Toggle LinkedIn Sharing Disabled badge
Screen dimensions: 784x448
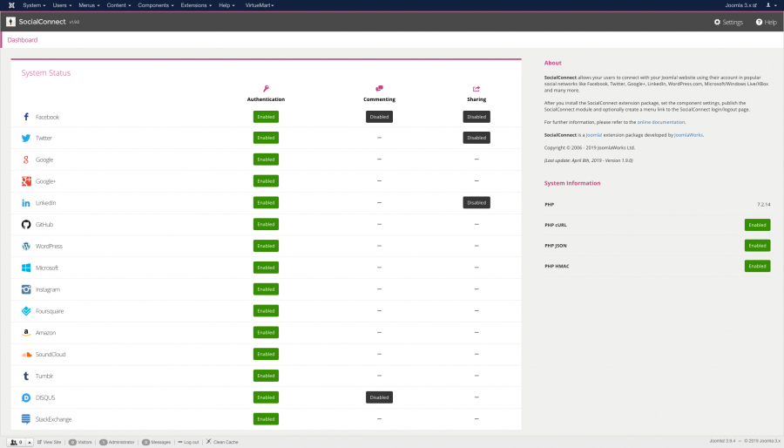pyautogui.click(x=476, y=202)
